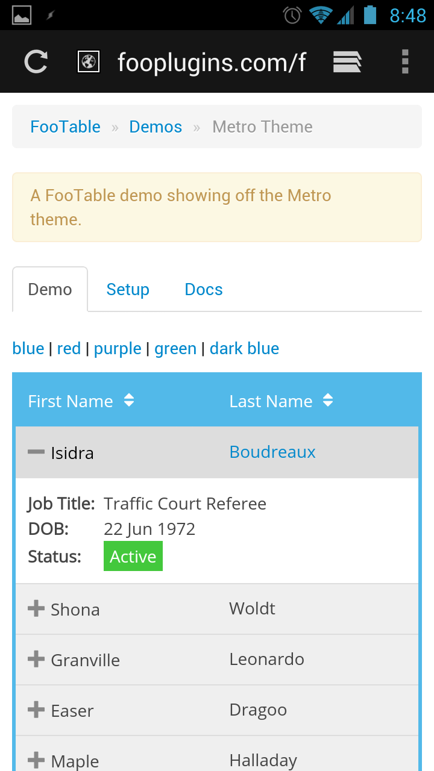This screenshot has width=434, height=771.
Task: Open the browser tabs stack icon
Action: point(347,61)
